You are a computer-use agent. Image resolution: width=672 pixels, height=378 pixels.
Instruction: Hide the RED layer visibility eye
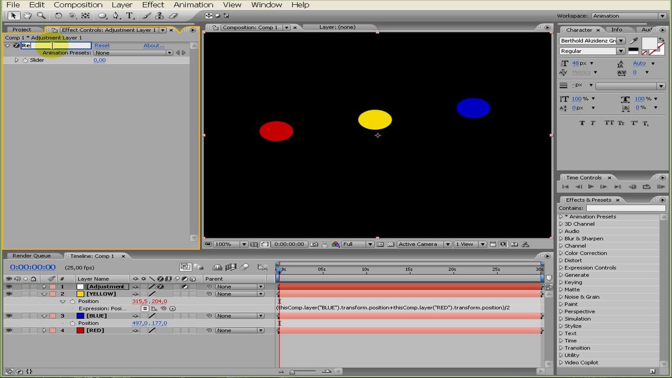pos(9,330)
